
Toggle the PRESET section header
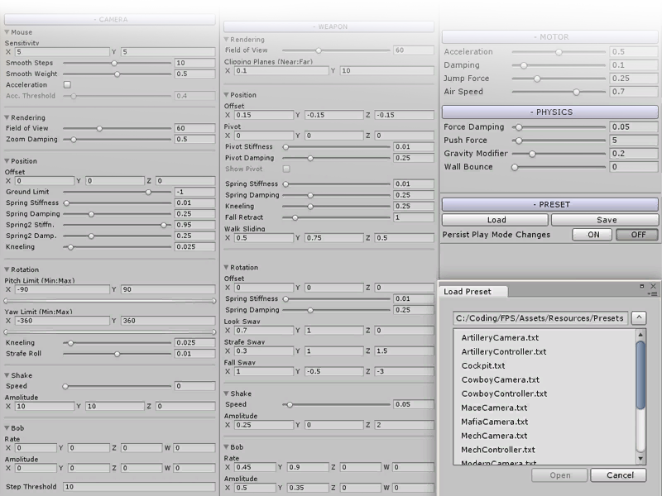[x=550, y=204]
